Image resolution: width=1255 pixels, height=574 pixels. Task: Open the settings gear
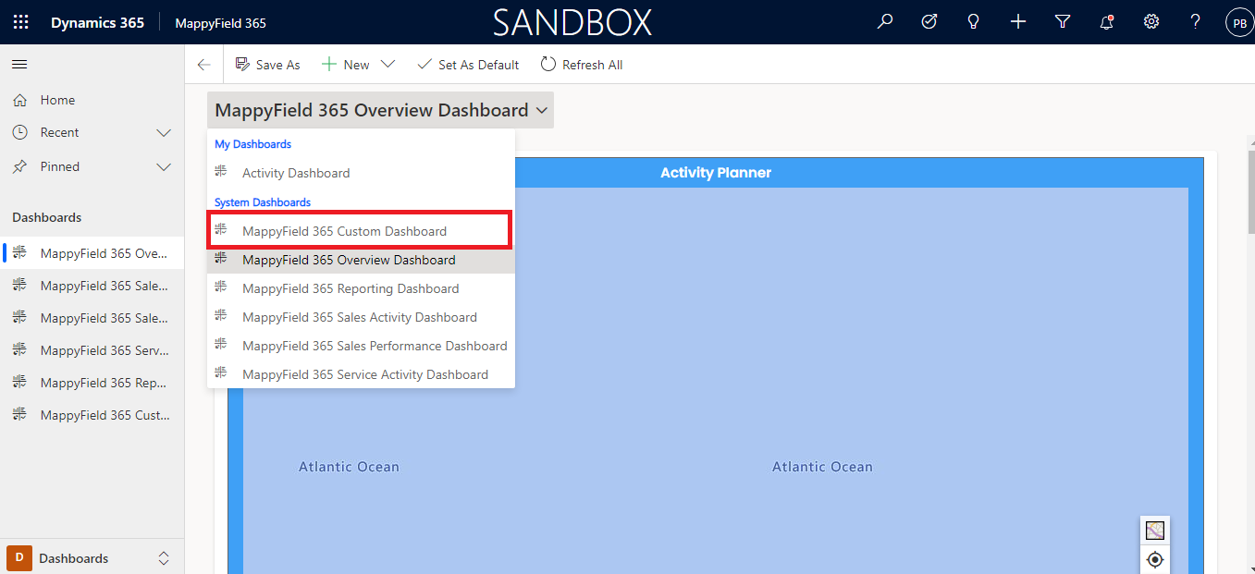[x=1151, y=22]
